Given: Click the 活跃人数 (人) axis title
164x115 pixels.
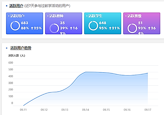Looking at the screenshot, I should 17,55.
